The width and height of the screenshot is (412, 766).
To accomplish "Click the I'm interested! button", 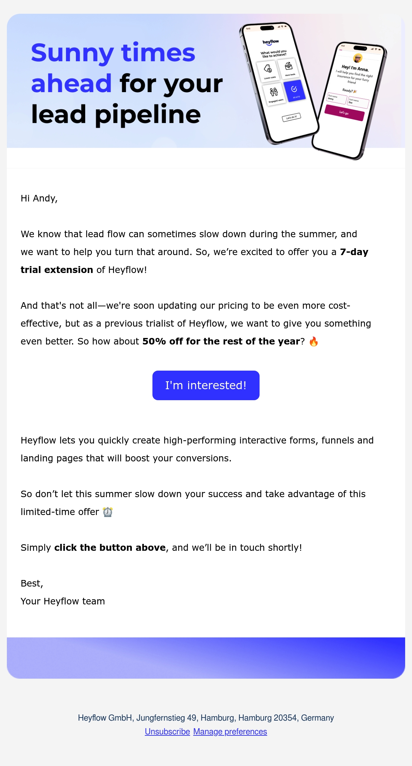I will (206, 385).
